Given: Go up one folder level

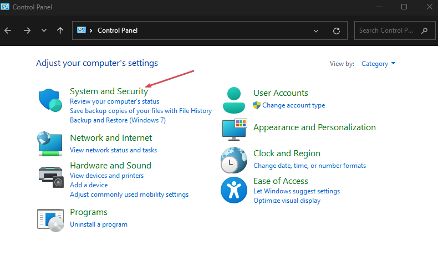Looking at the screenshot, I should [x=60, y=30].
